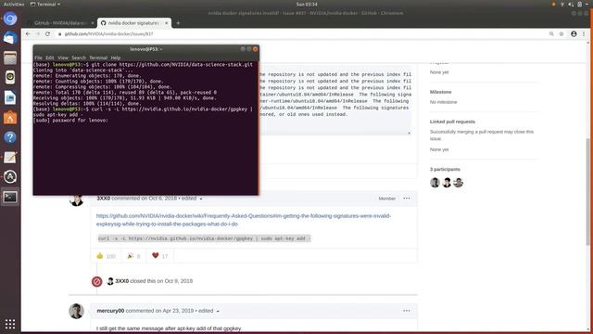The width and height of the screenshot is (593, 334).
Task: Click the 'Milestone' sidebar heading
Action: [441, 92]
